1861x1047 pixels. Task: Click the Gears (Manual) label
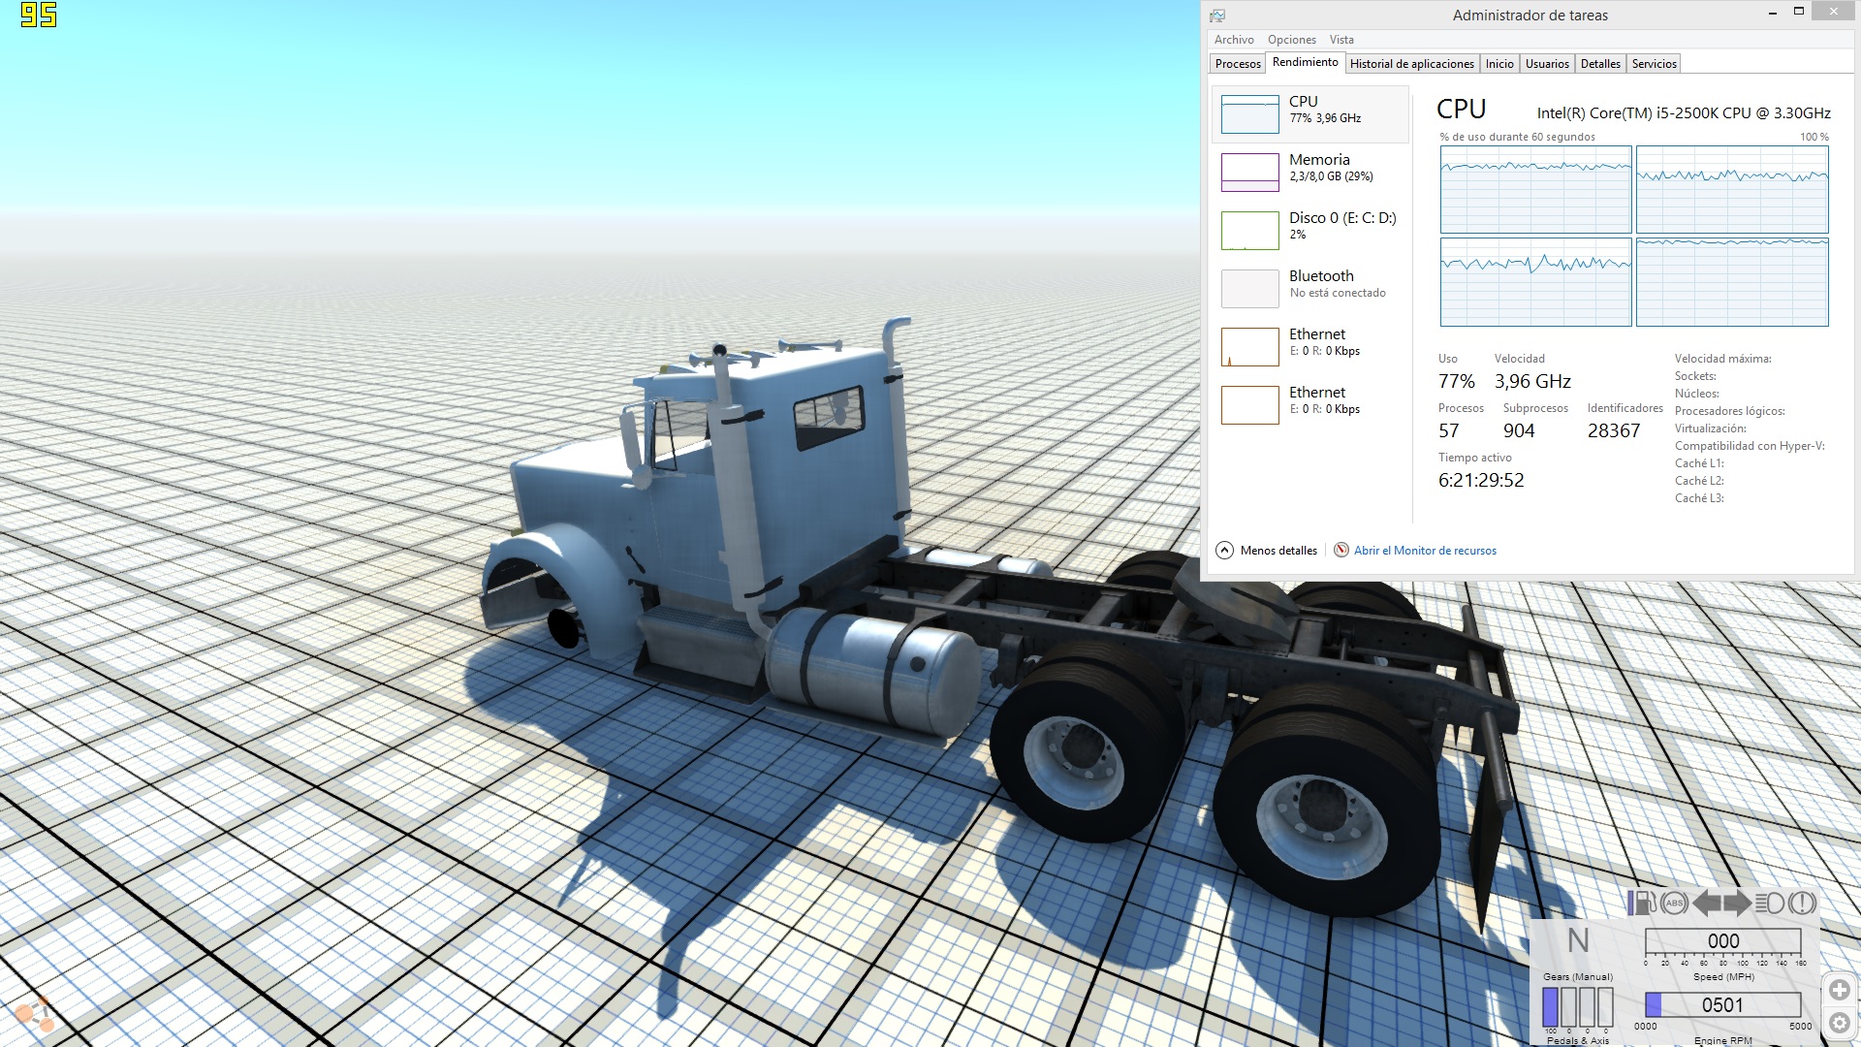pos(1578,976)
